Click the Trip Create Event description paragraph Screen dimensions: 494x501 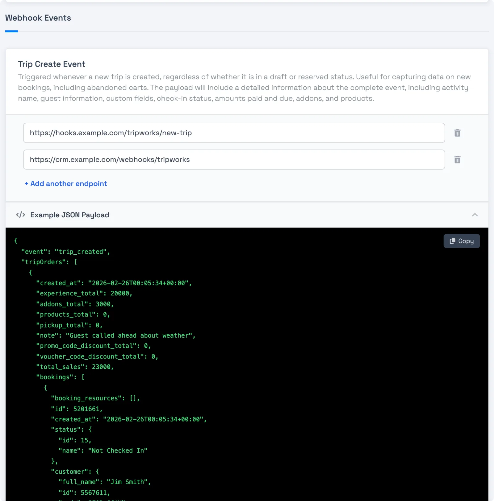(244, 88)
